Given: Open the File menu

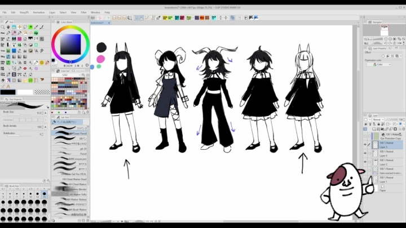Looking at the screenshot, I should pyautogui.click(x=5, y=12).
